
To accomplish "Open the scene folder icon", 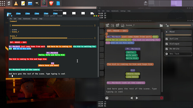I will point(161,25).
